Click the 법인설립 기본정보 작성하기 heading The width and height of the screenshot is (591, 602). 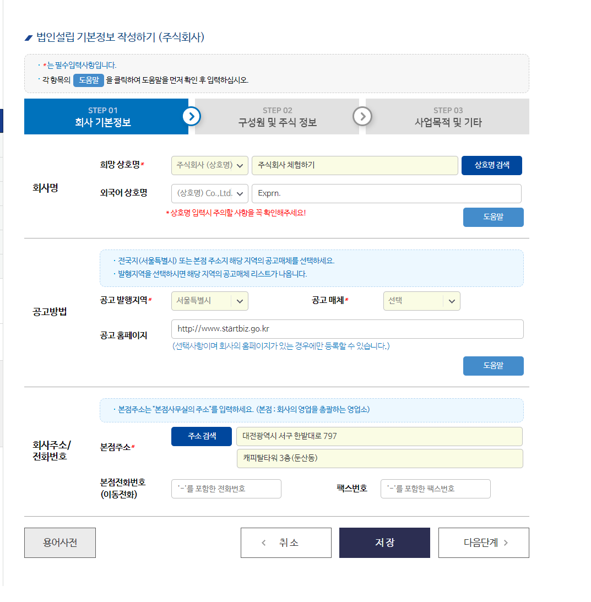(120, 37)
